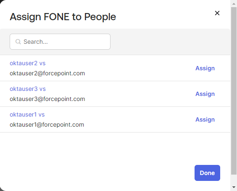
Task: Focus the Search... input field
Action: point(60,42)
